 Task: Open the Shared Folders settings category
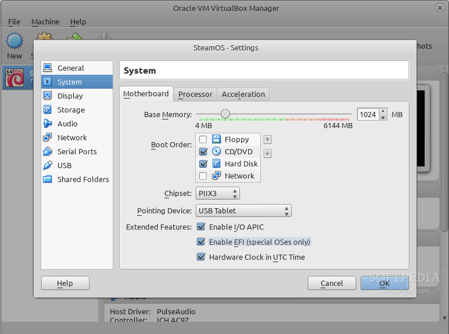pyautogui.click(x=83, y=179)
